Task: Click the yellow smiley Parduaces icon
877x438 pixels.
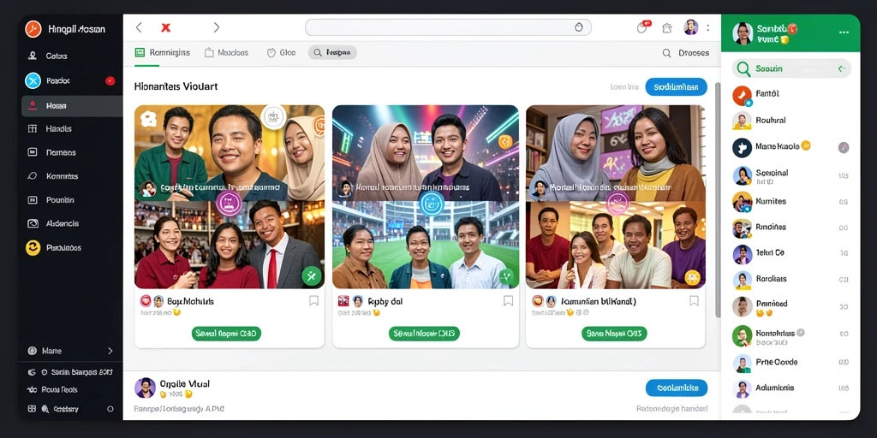Action: (x=33, y=247)
